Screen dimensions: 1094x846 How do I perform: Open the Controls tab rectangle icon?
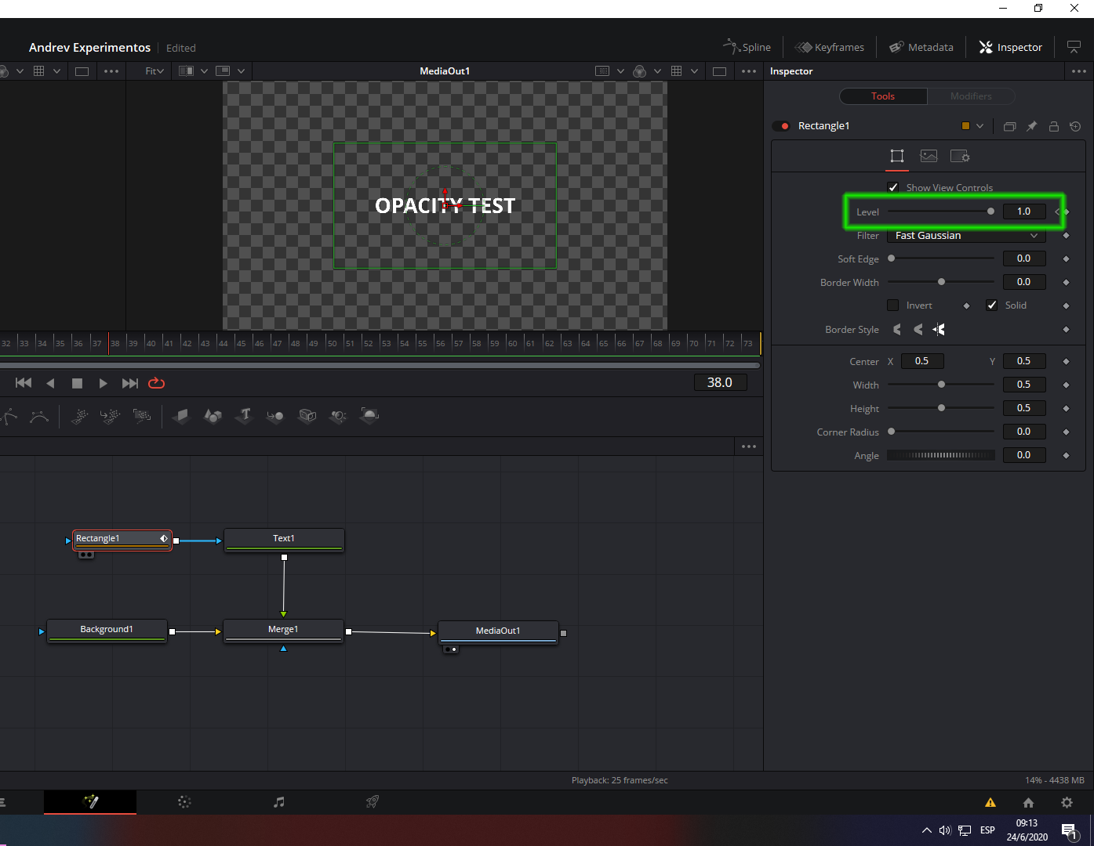click(897, 156)
